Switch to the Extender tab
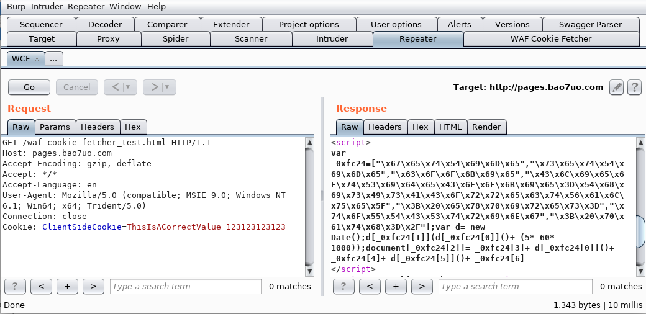The image size is (646, 314). (x=231, y=24)
